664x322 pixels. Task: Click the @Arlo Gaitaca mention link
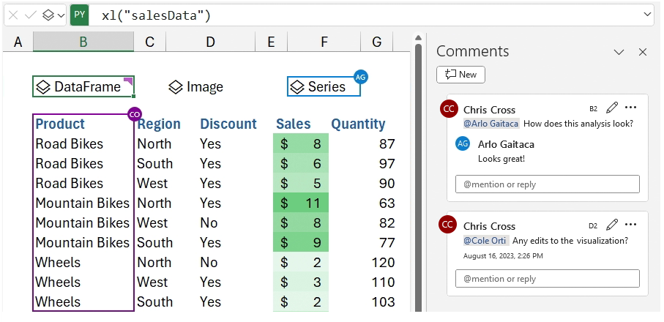490,124
